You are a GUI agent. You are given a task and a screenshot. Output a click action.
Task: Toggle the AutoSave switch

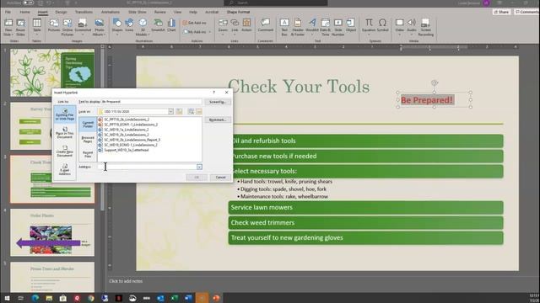point(28,3)
